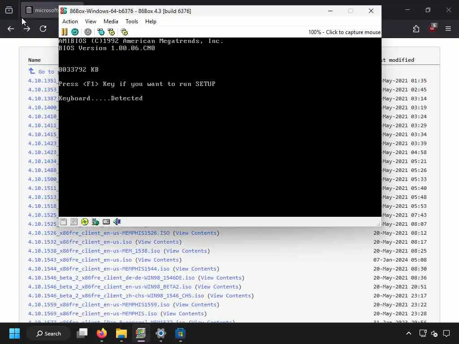Viewport: 459px width, 344px height.
Task: Go forward in the Firefox browser
Action: 27,29
